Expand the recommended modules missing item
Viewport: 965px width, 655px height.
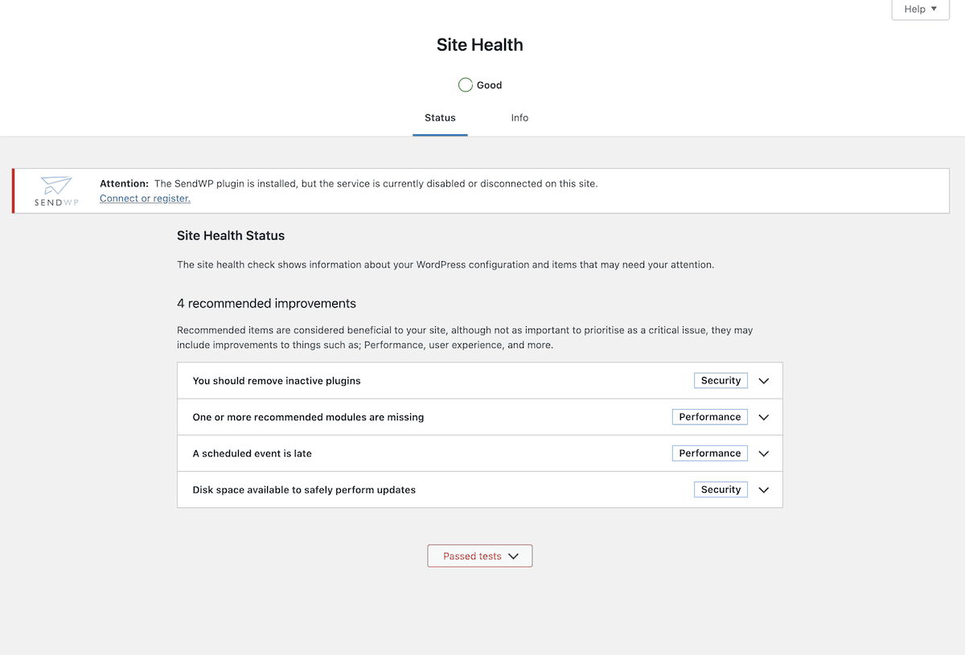[x=762, y=416]
